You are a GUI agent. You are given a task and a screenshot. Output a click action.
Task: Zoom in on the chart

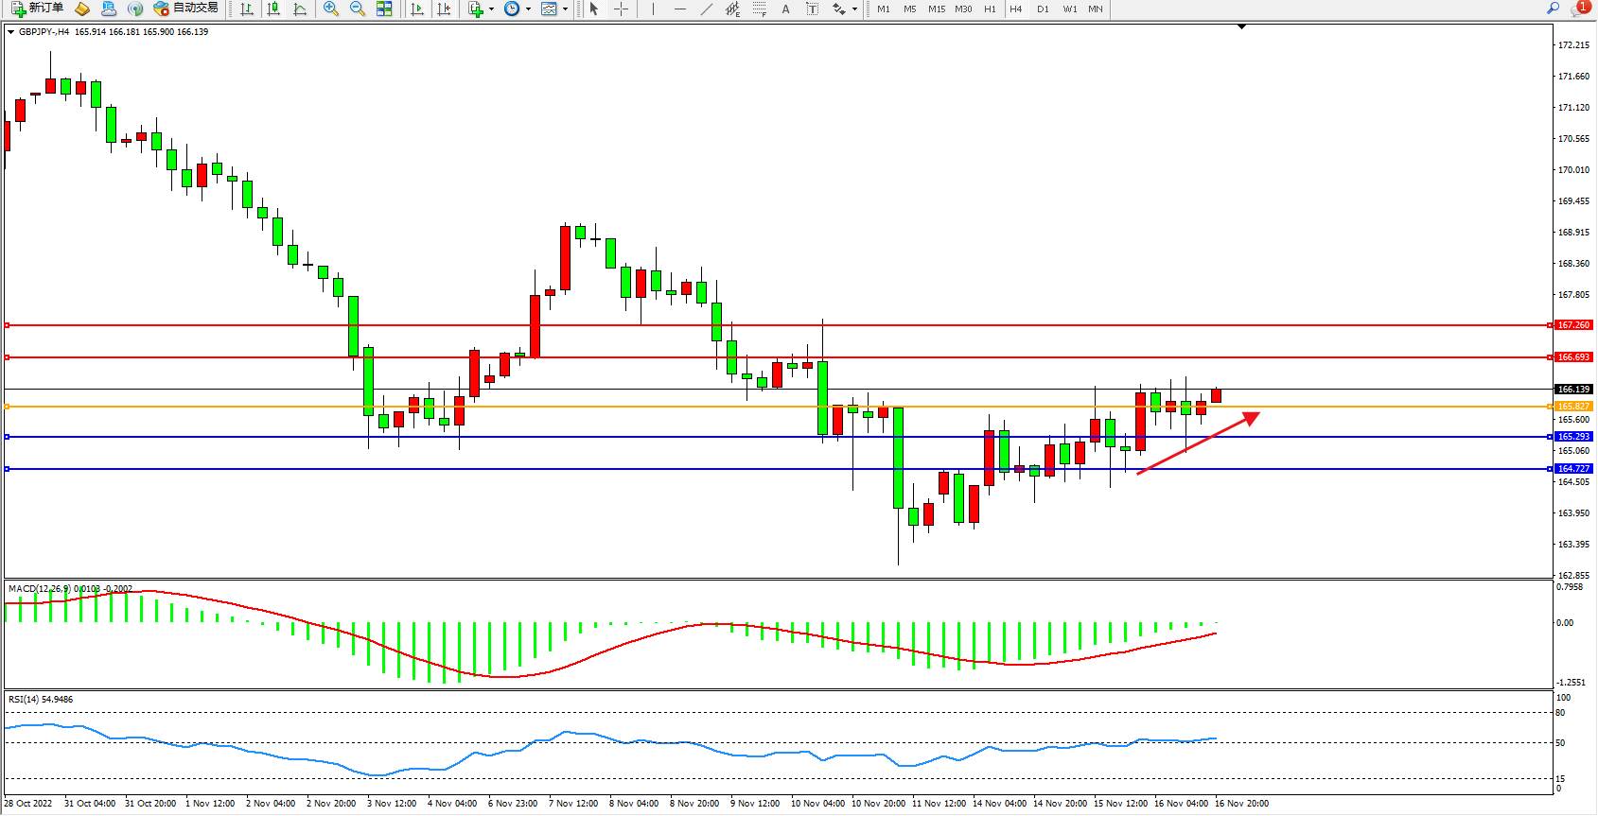[x=331, y=9]
